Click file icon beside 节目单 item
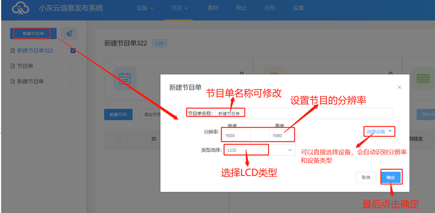 13,66
